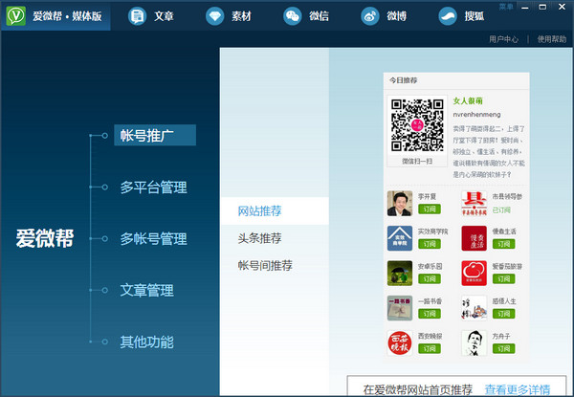574x397 pixels.
Task: Switch to the 搜狐 tab label
Action: pos(475,16)
